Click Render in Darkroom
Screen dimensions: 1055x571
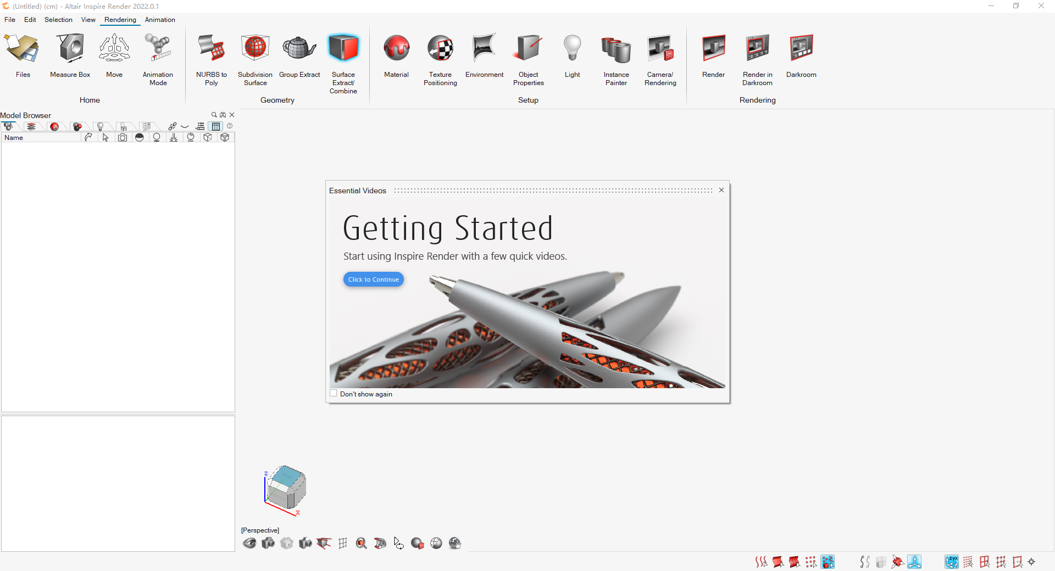point(757,59)
